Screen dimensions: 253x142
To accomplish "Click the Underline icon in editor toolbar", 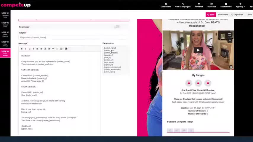I will [29, 49].
